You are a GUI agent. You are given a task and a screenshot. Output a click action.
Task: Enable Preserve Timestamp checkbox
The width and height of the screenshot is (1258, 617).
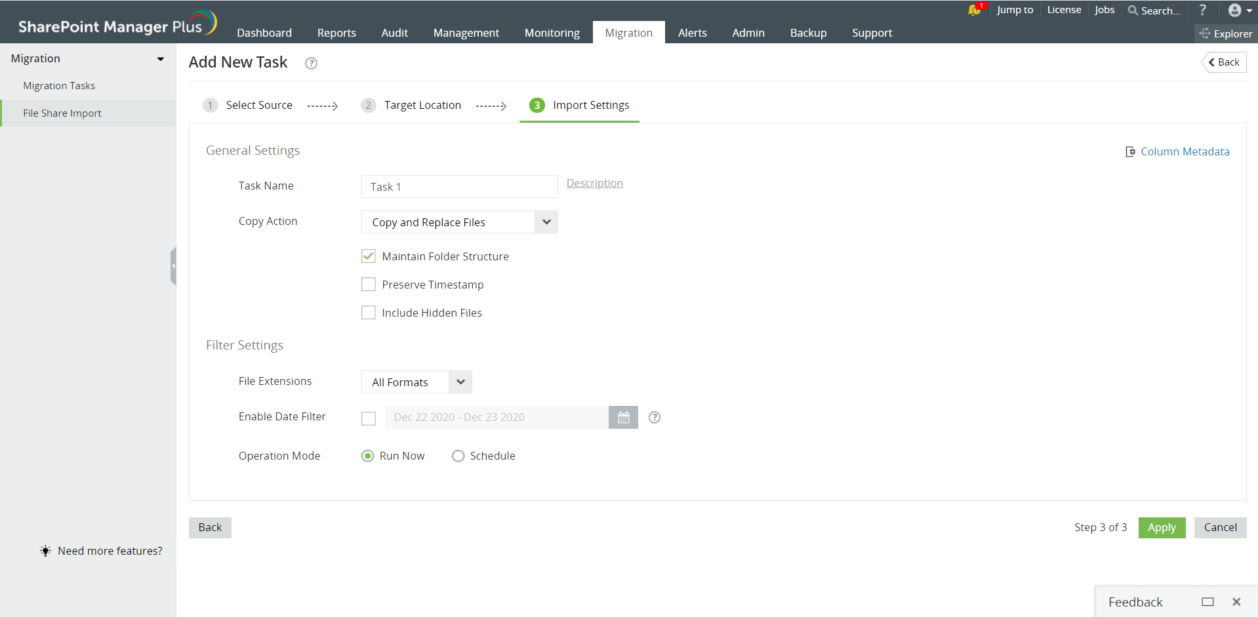coord(369,285)
